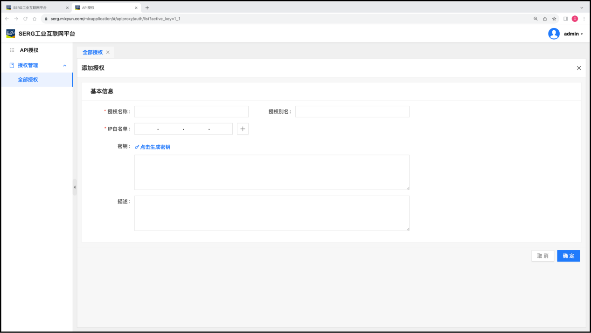Collapse the 授权管理 menu section

coord(65,66)
